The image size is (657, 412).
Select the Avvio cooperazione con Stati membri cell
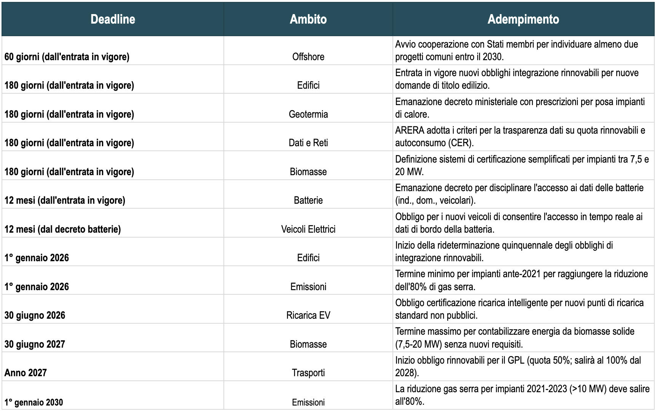[516, 51]
